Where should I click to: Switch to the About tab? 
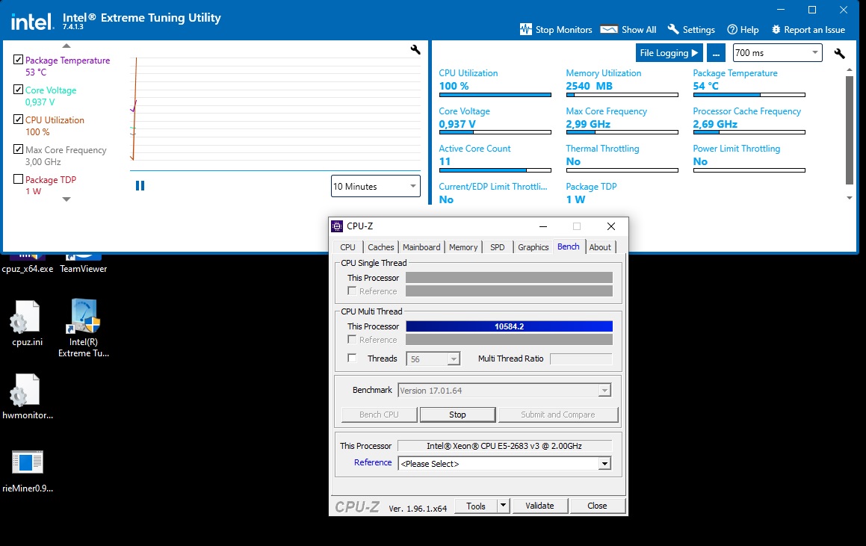(x=600, y=247)
